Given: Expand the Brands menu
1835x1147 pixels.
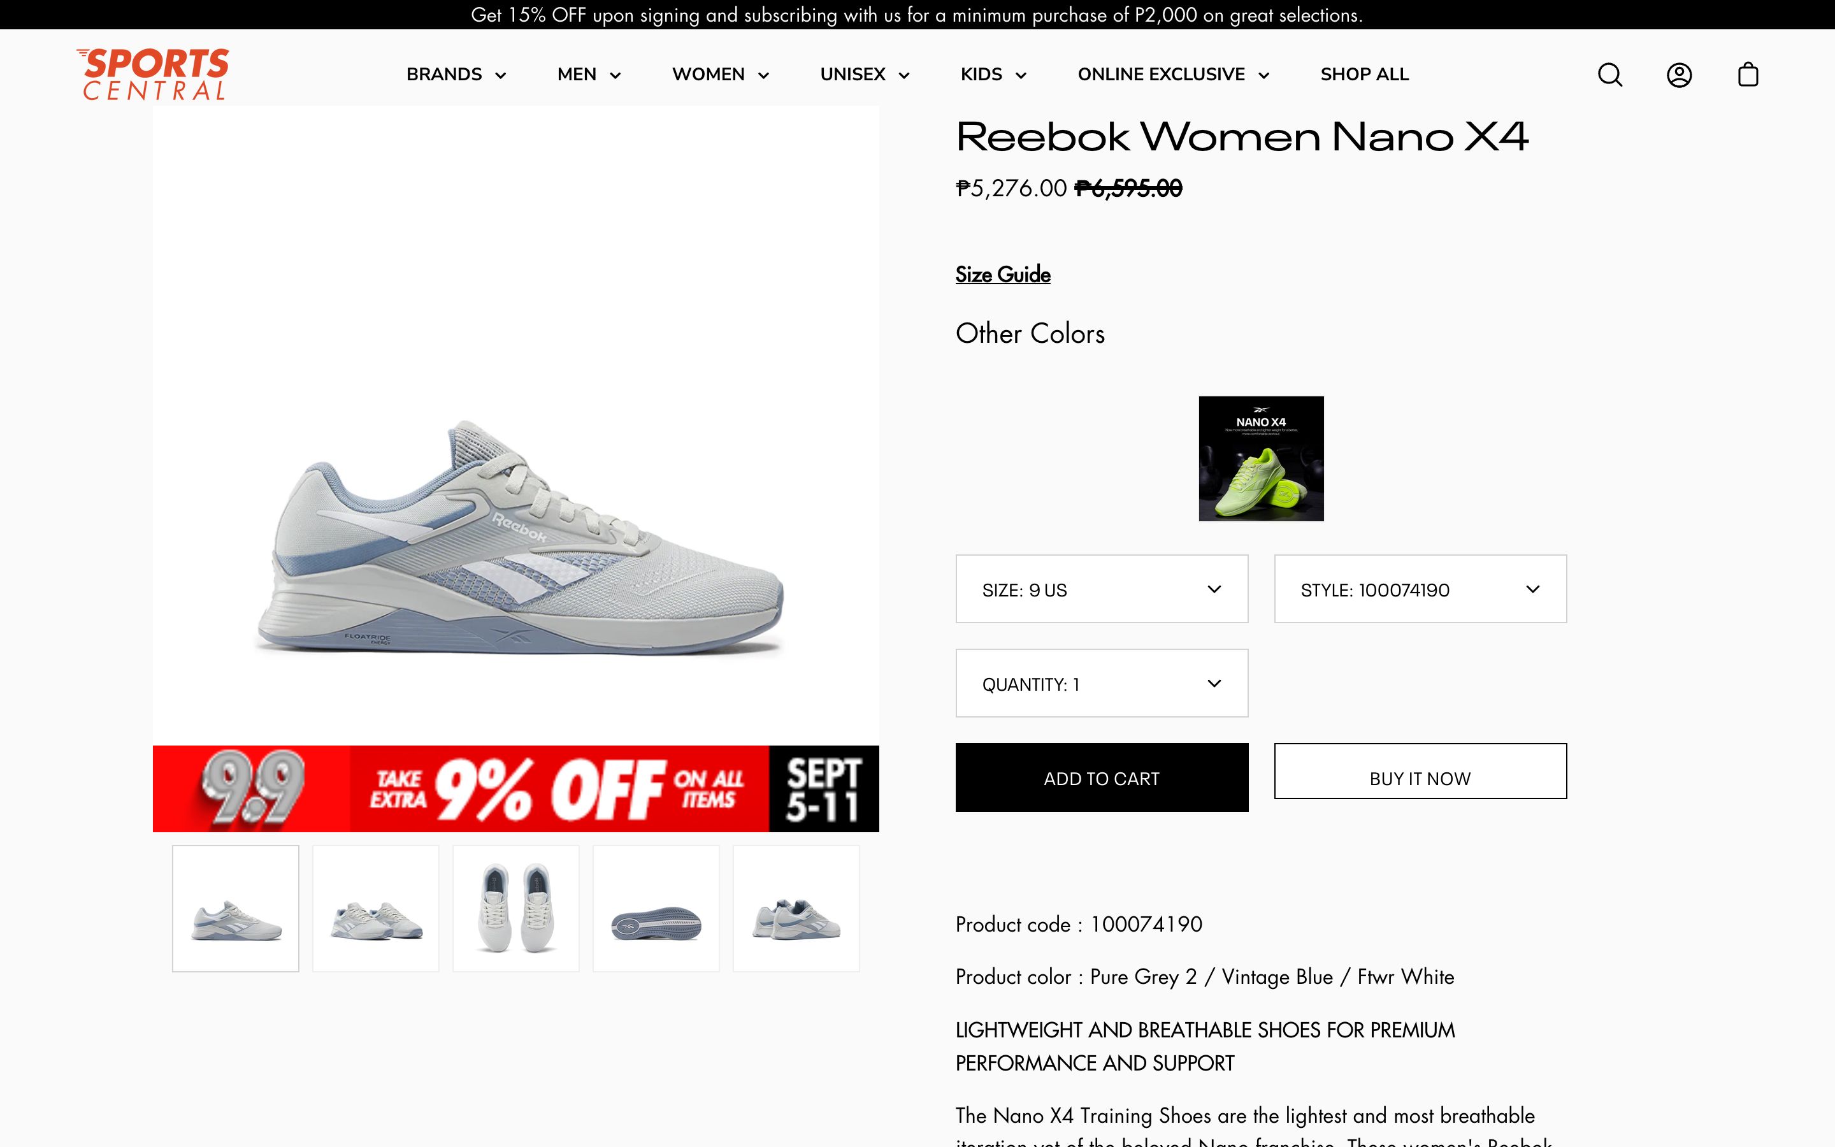Looking at the screenshot, I should [x=456, y=75].
